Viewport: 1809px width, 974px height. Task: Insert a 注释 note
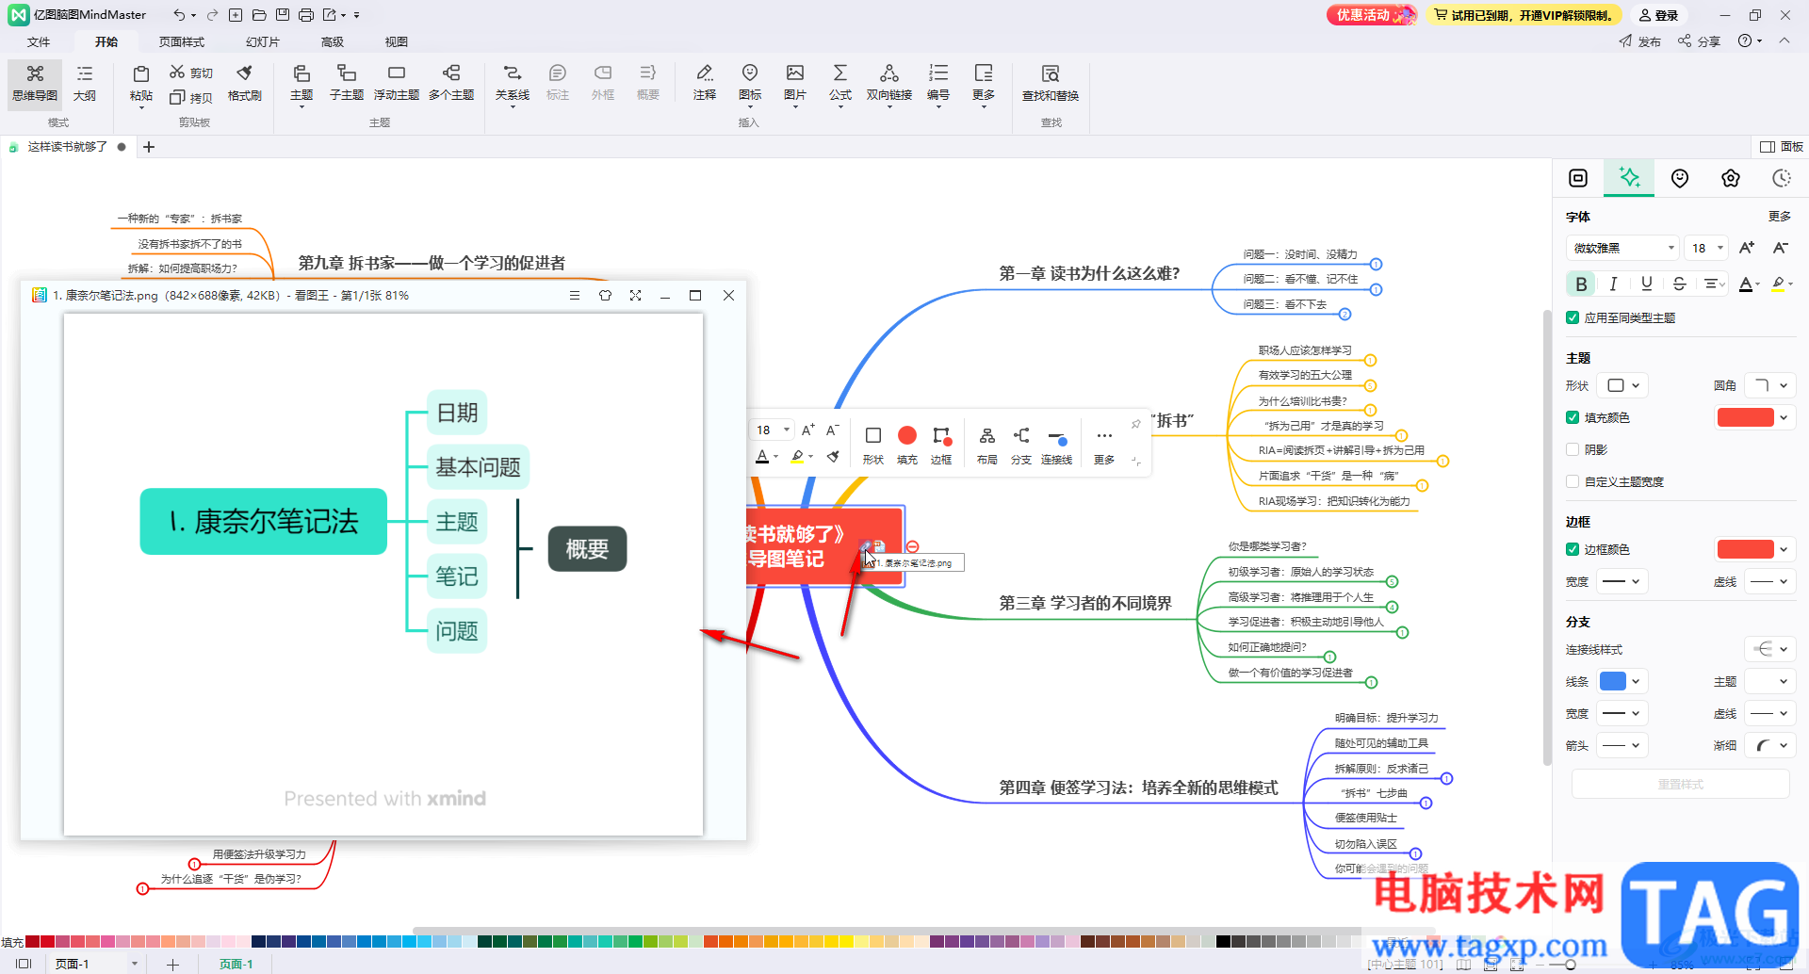tap(705, 84)
